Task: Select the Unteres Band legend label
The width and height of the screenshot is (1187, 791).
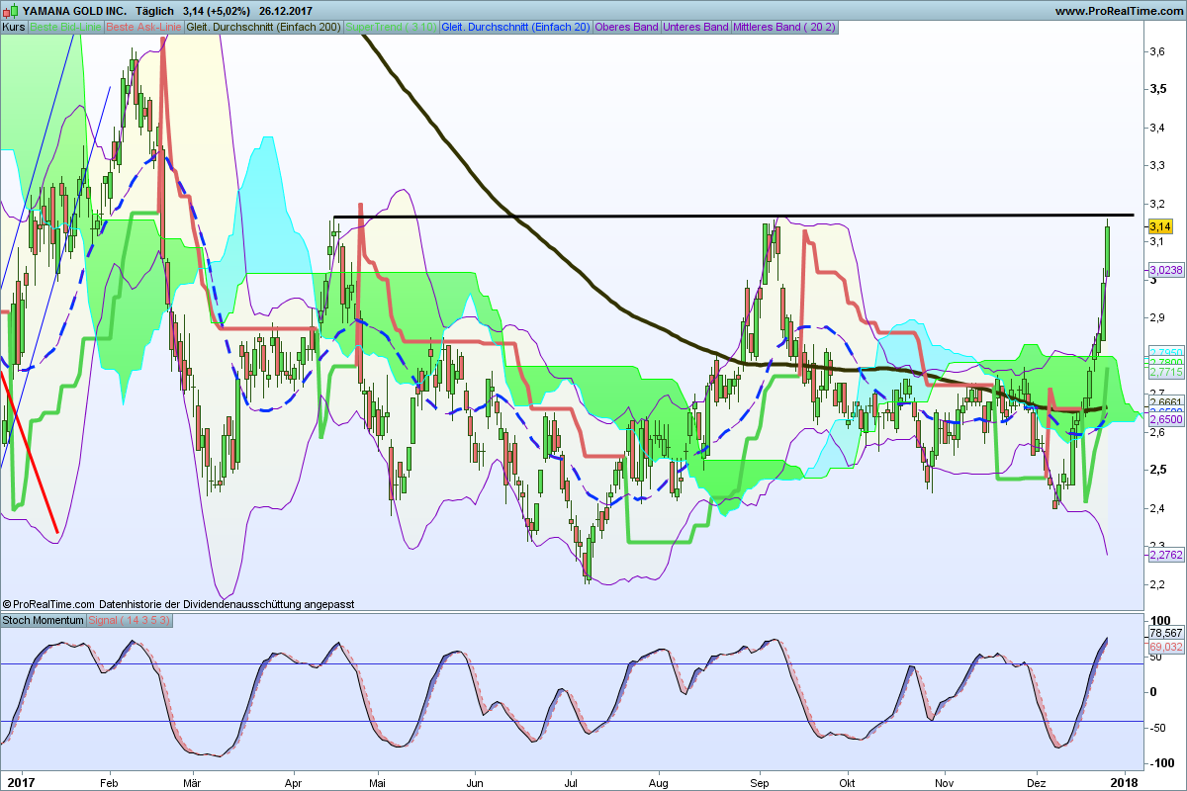Action: pos(695,27)
